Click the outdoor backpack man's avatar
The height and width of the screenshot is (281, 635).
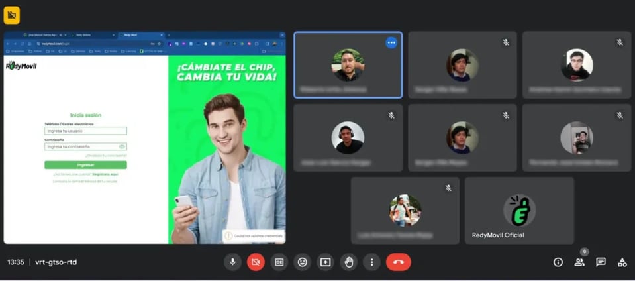pos(405,210)
